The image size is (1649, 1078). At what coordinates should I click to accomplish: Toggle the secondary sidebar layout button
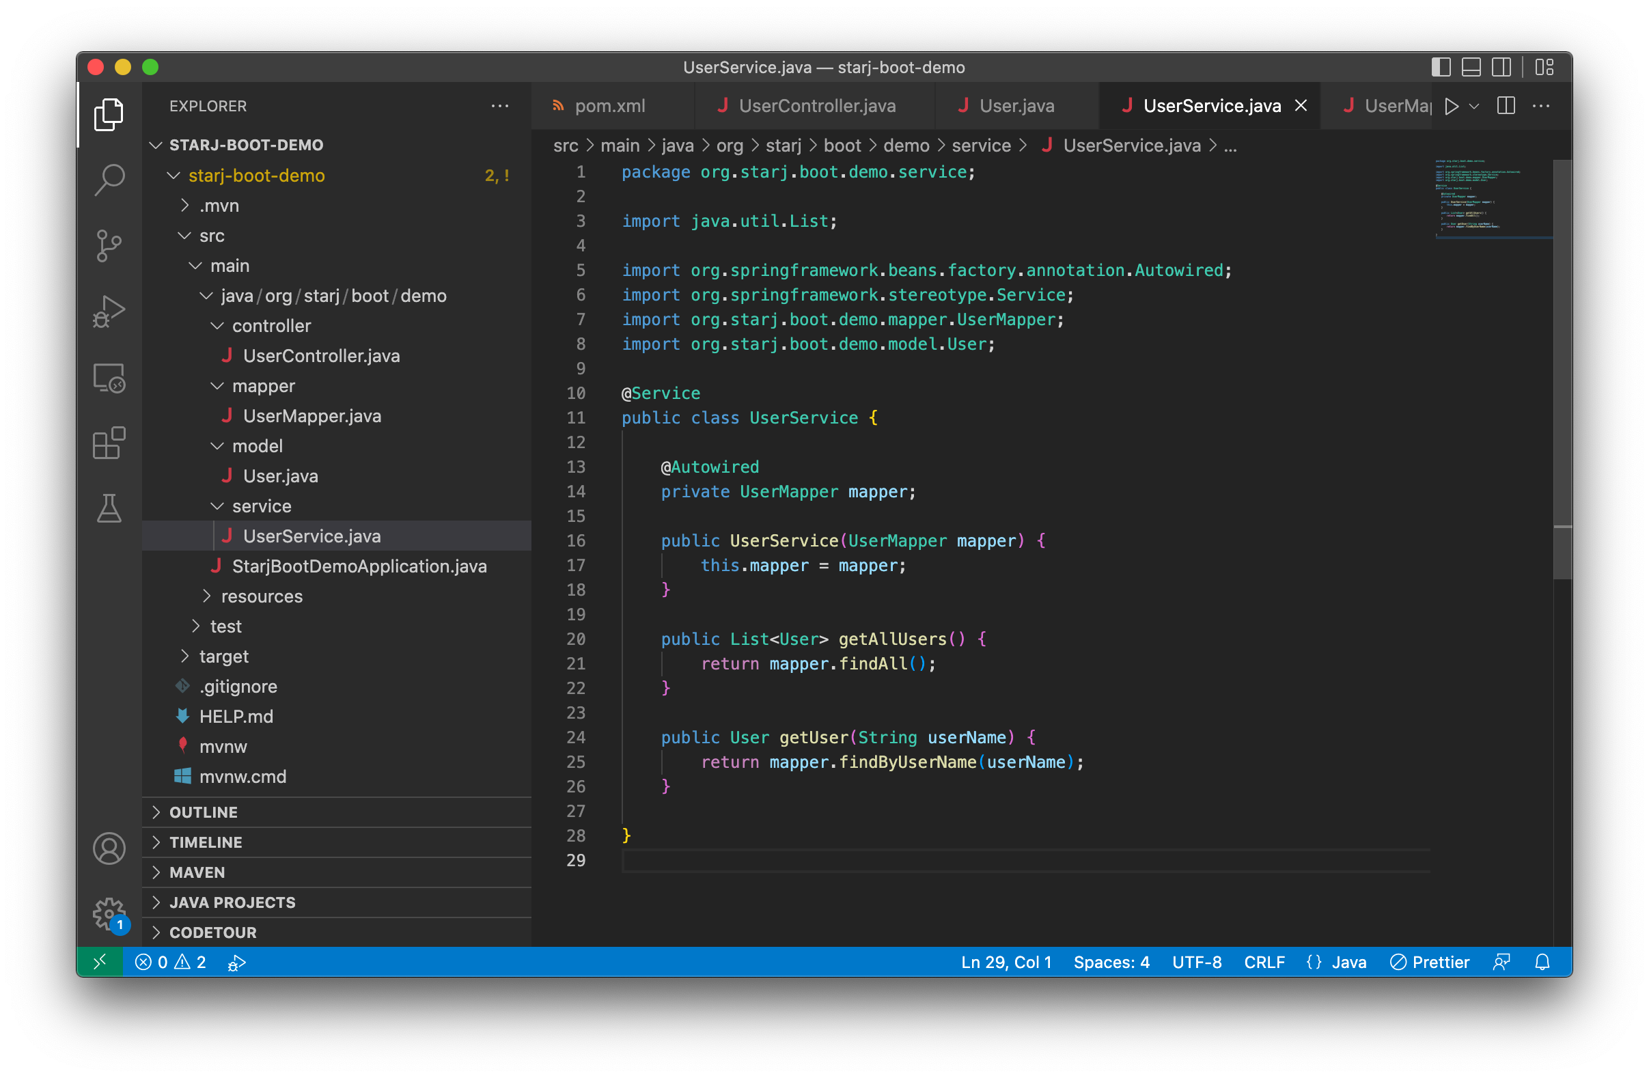point(1501,67)
